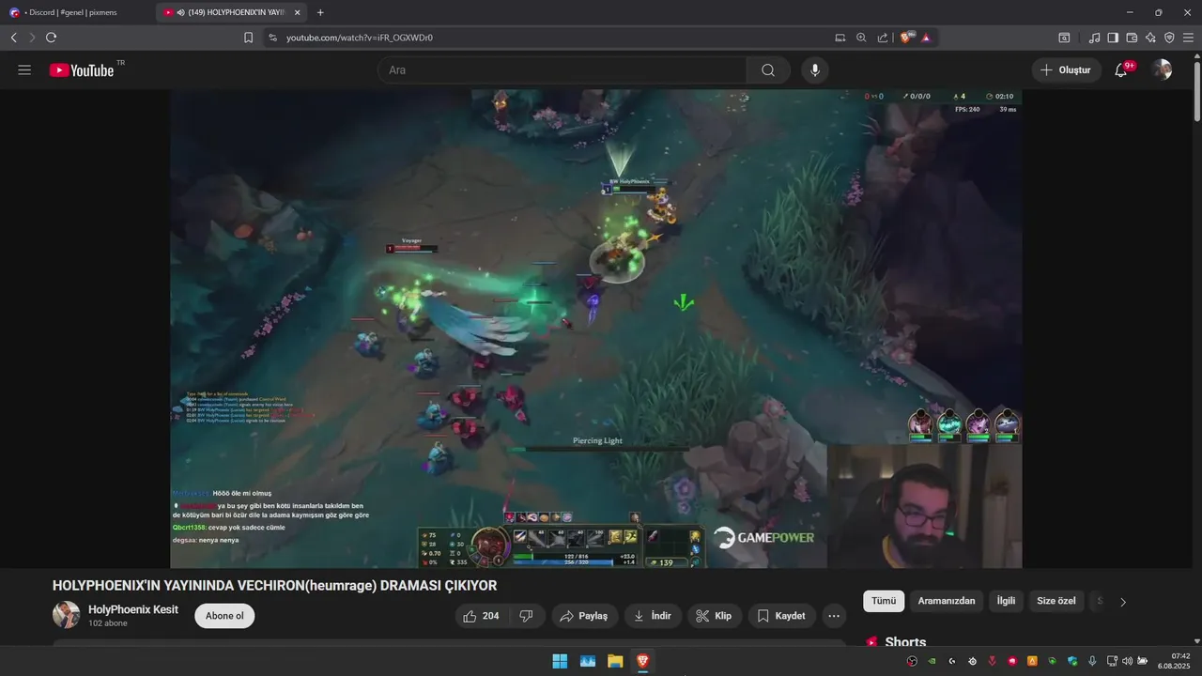Viewport: 1202px width, 676px height.
Task: Open tab search icon in toolbar
Action: (1064, 38)
